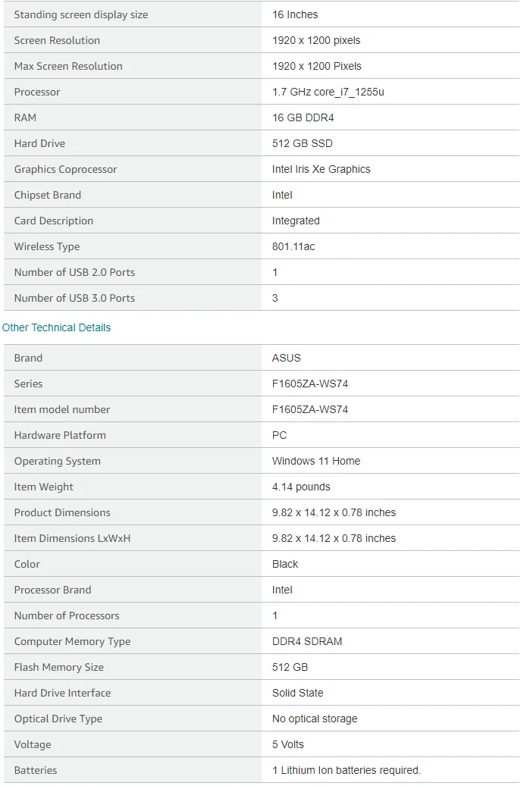
Task: Select the Windows 11 Home value
Action: pyautogui.click(x=316, y=461)
